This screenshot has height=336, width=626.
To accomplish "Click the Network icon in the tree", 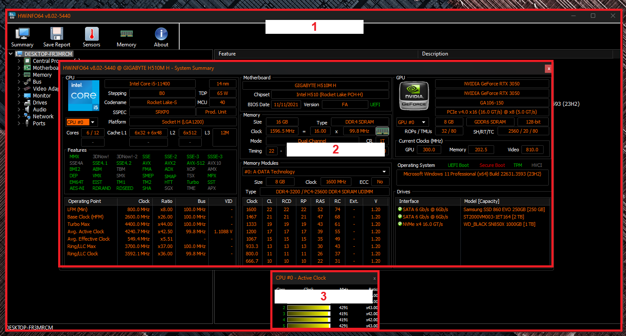I will coord(28,116).
